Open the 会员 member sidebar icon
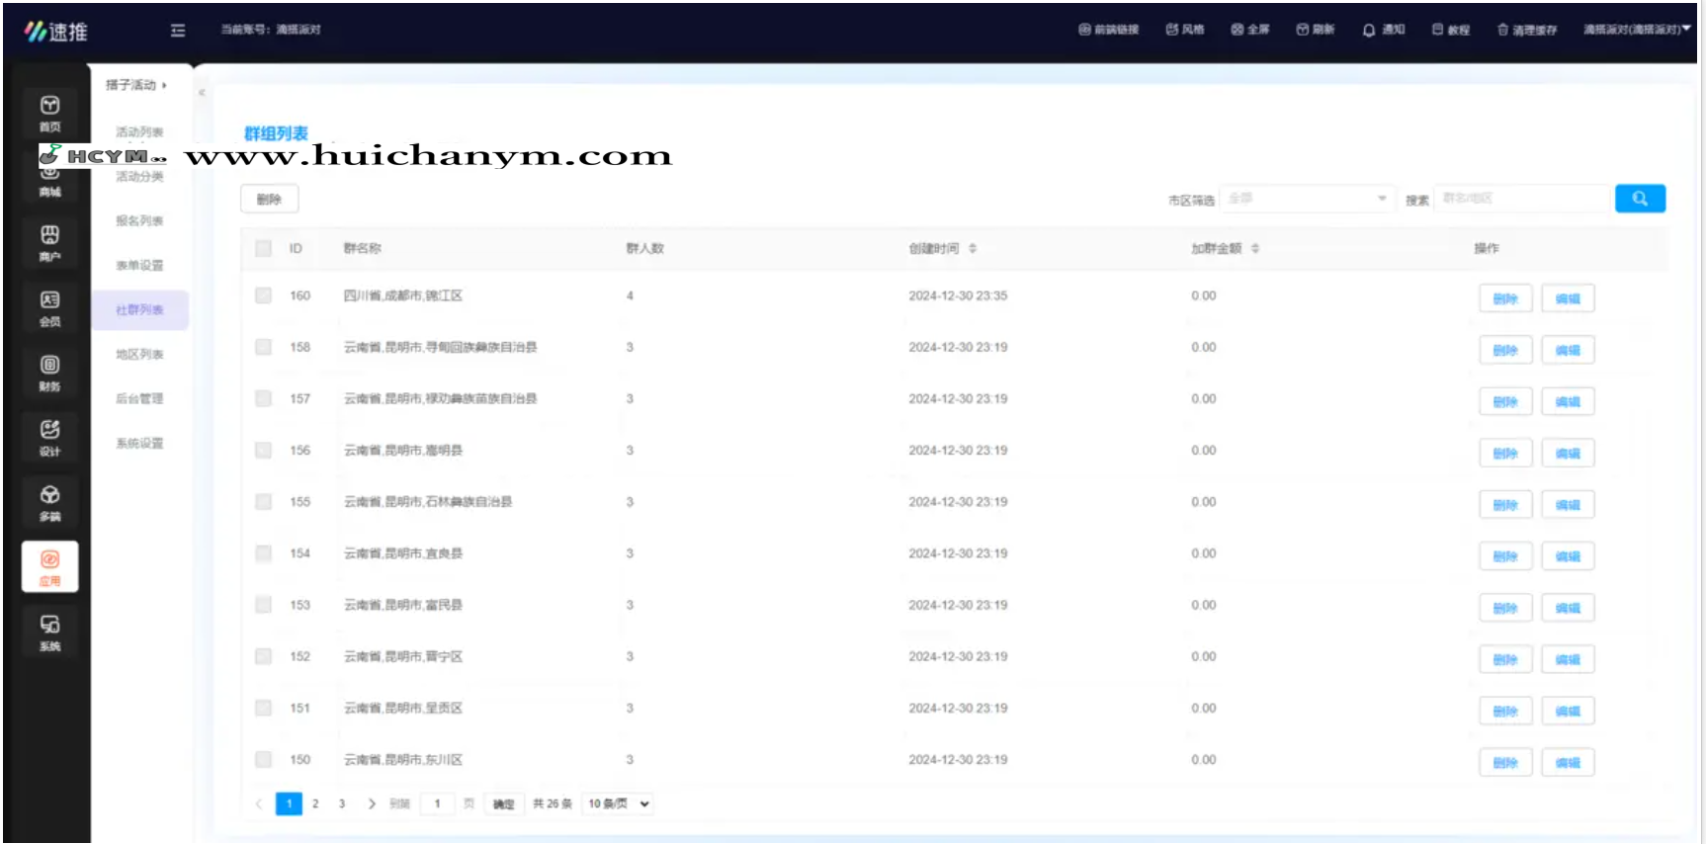Viewport: 1706px width, 844px height. [x=49, y=308]
